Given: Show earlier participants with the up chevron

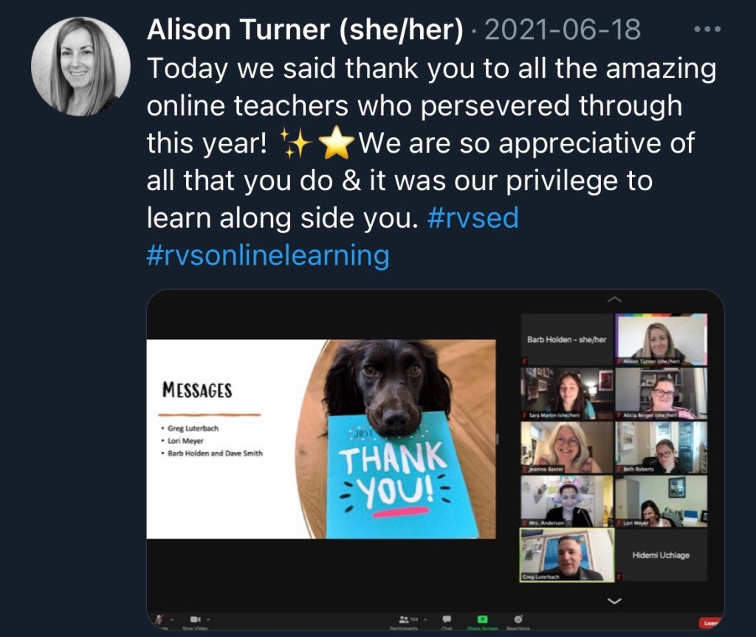Looking at the screenshot, I should (x=614, y=299).
